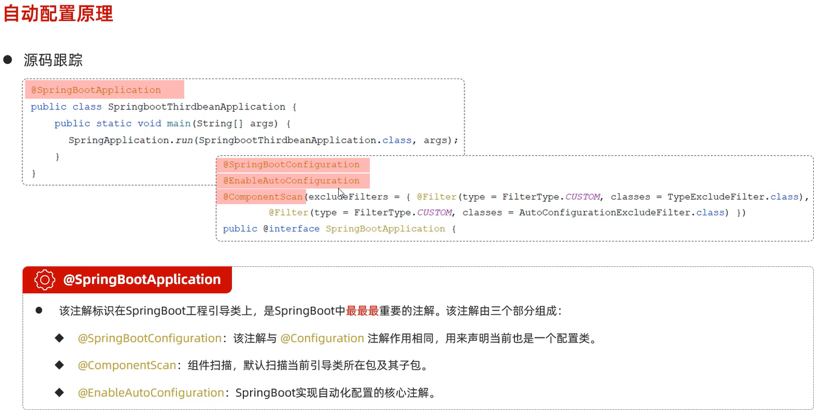Click highlighted @SpringBootApplication above the class declaration
Image resolution: width=814 pixels, height=410 pixels.
point(96,90)
